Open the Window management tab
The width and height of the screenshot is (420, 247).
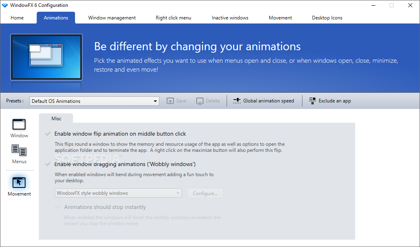pyautogui.click(x=112, y=18)
